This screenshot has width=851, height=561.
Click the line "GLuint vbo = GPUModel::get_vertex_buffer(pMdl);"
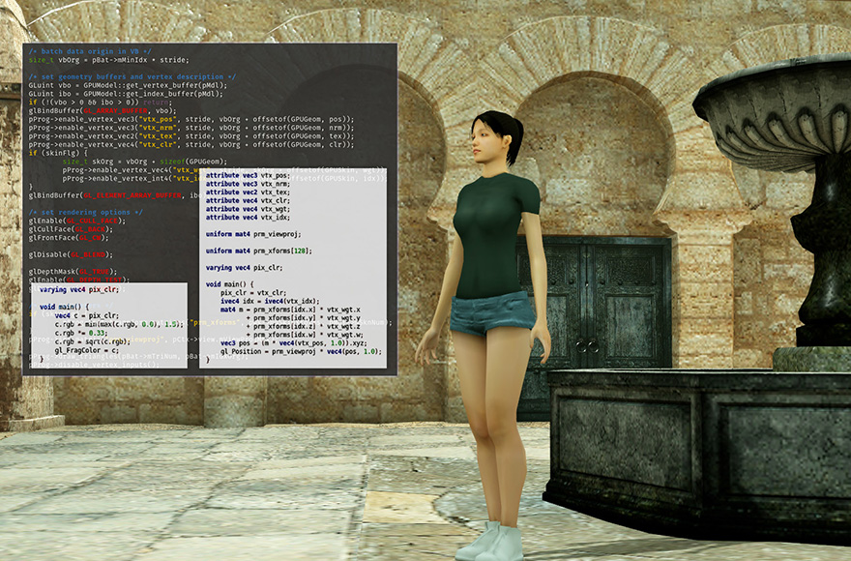[x=128, y=85]
